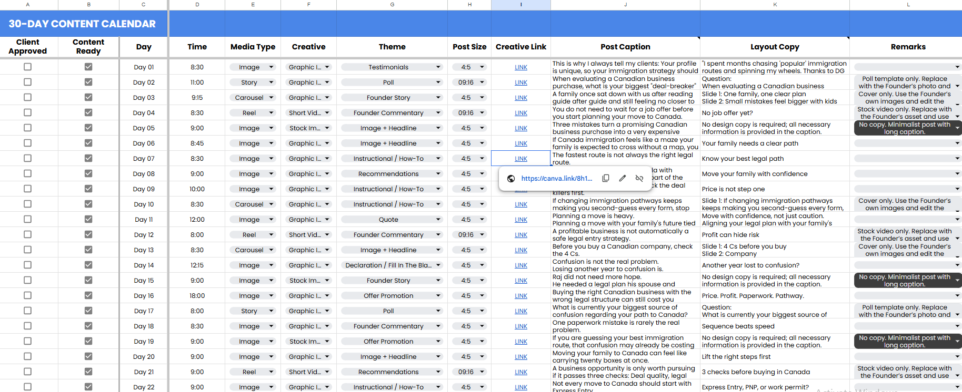Open Day 06 creative LINK
The height and width of the screenshot is (392, 962).
tap(521, 143)
